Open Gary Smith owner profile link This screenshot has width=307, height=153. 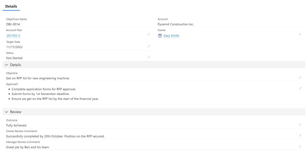tap(171, 35)
